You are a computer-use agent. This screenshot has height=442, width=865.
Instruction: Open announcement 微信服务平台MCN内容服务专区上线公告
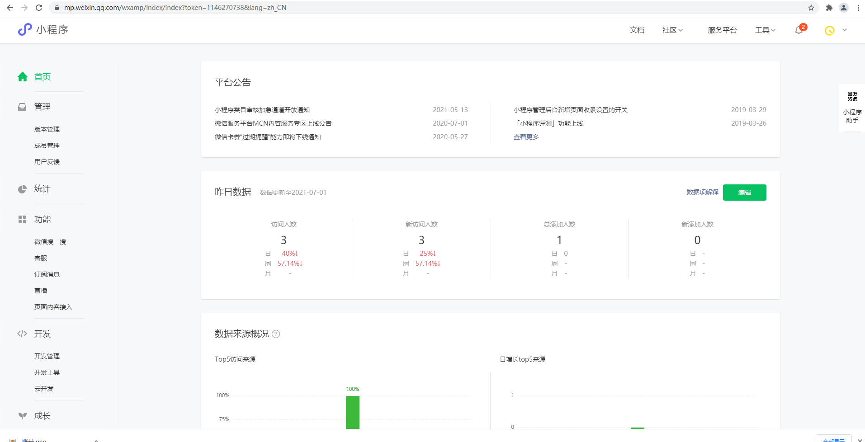pos(273,123)
